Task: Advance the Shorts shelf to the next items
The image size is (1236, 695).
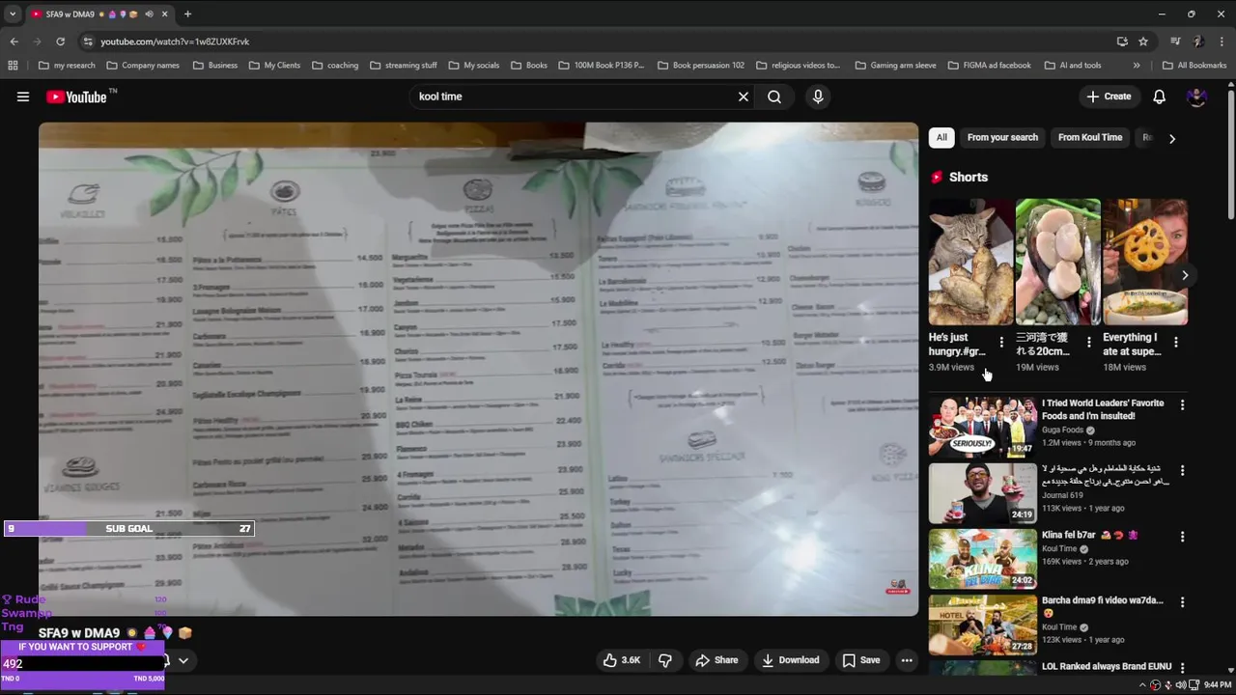Action: coord(1185,275)
